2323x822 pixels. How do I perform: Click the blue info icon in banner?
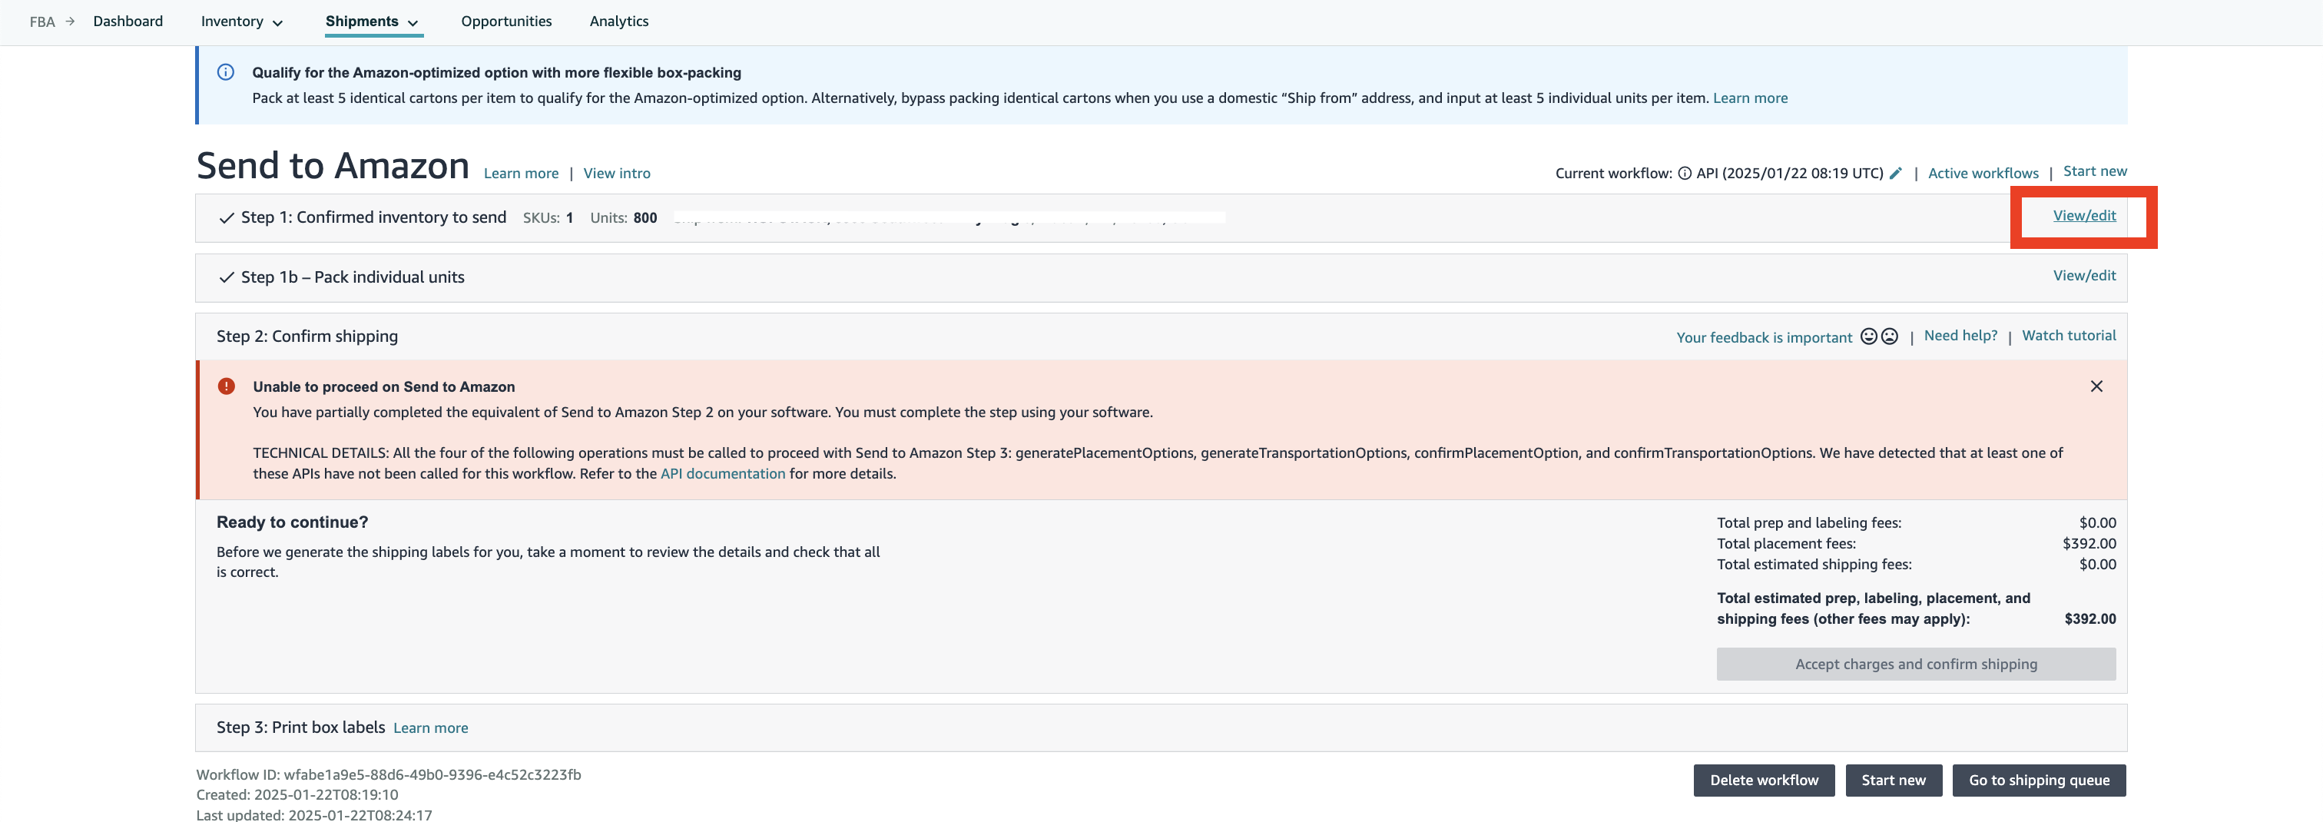point(225,72)
